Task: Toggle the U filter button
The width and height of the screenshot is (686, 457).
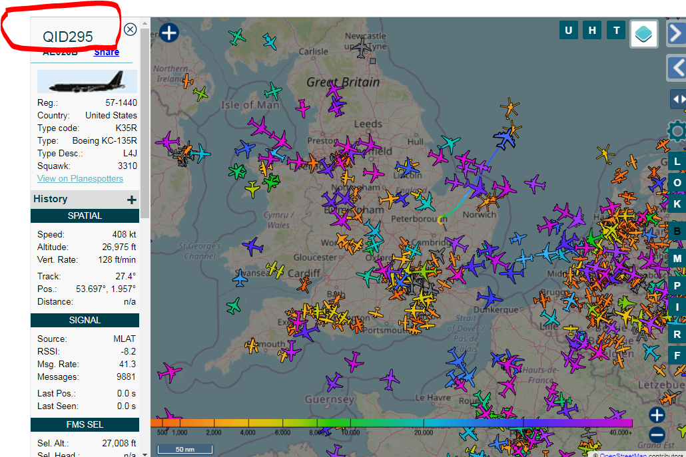Action: 568,30
